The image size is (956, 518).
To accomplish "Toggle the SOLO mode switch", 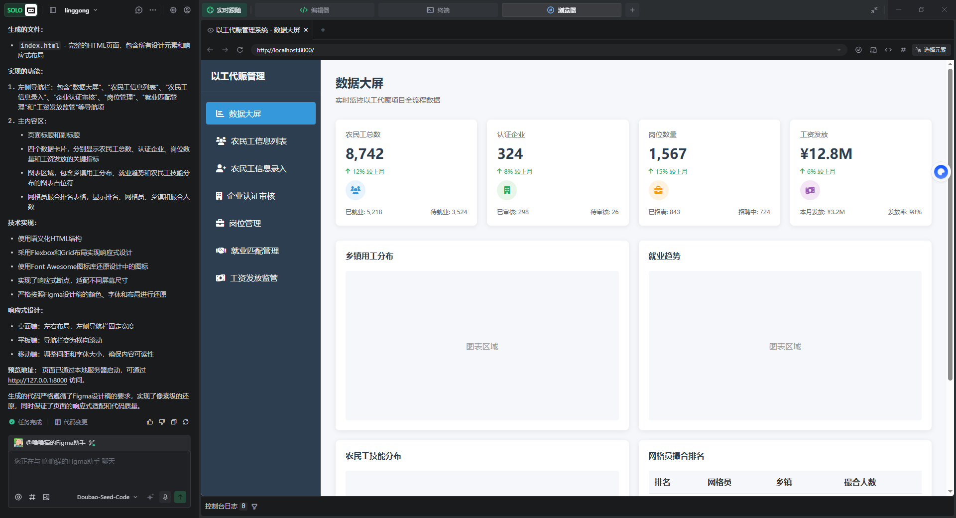I will click(x=21, y=10).
